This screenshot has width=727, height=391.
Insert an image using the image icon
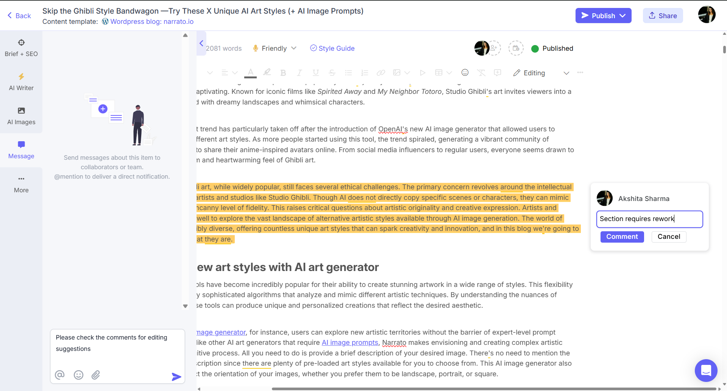click(x=397, y=73)
